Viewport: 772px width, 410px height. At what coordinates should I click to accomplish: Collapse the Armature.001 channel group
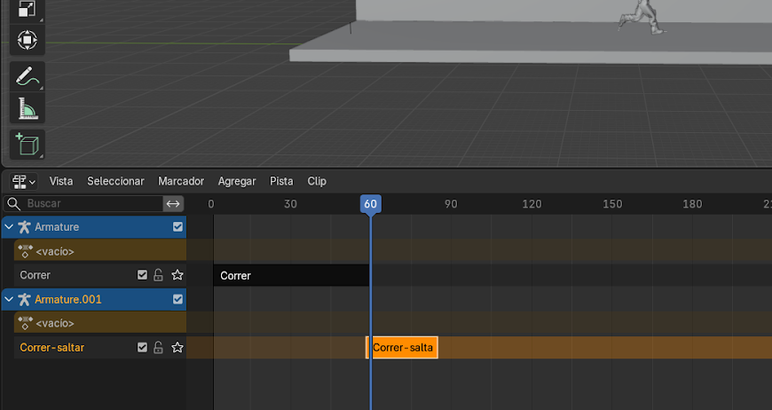(9, 300)
